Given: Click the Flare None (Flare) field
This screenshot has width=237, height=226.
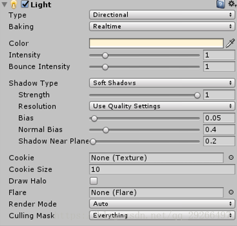Looking at the screenshot, I should pyautogui.click(x=156, y=192).
